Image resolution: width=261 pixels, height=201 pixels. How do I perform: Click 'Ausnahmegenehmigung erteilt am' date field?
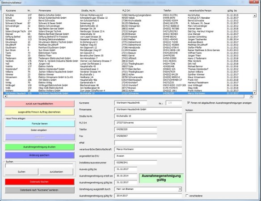(126, 176)
